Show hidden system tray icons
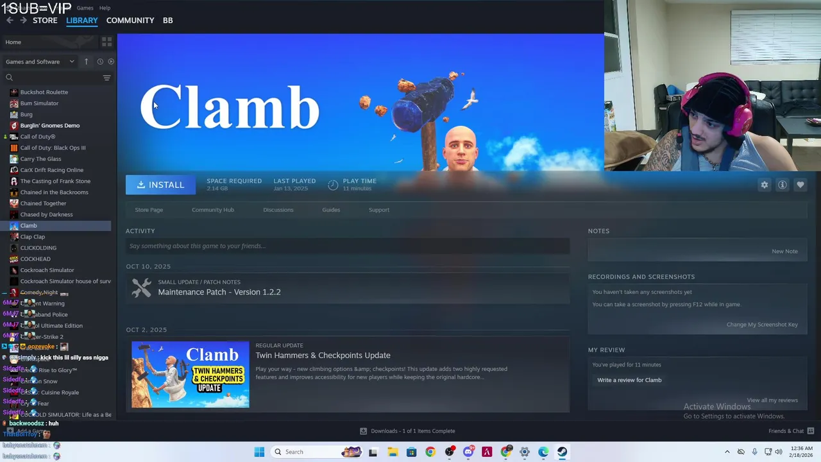This screenshot has height=462, width=821. (727, 452)
